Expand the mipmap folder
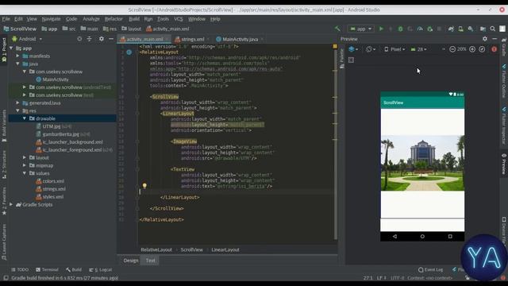 (25, 165)
